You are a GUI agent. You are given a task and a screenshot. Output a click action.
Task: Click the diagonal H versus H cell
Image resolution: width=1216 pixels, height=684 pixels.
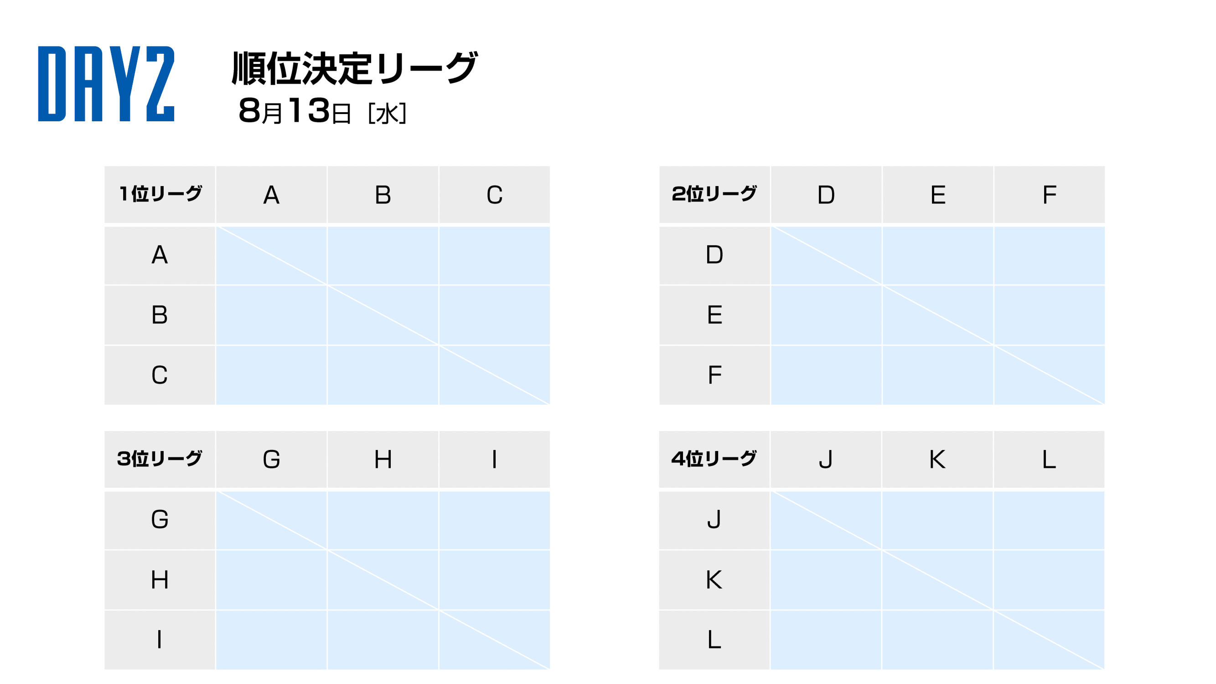(x=383, y=580)
